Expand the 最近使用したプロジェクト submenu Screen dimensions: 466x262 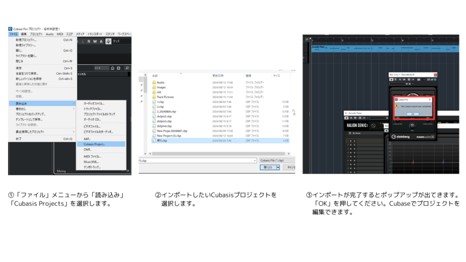[x=43, y=131]
